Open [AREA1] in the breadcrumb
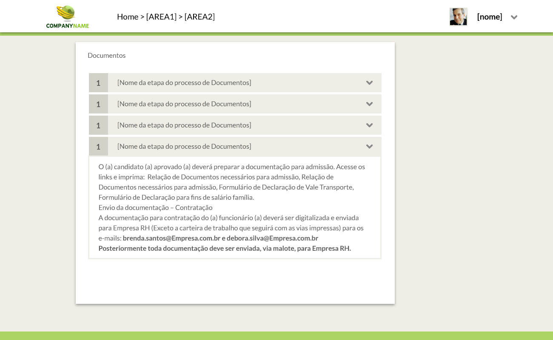Image resolution: width=553 pixels, height=340 pixels. coord(161,17)
